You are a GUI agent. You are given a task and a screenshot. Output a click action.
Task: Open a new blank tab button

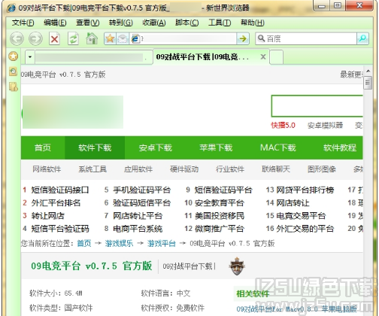tap(277, 57)
